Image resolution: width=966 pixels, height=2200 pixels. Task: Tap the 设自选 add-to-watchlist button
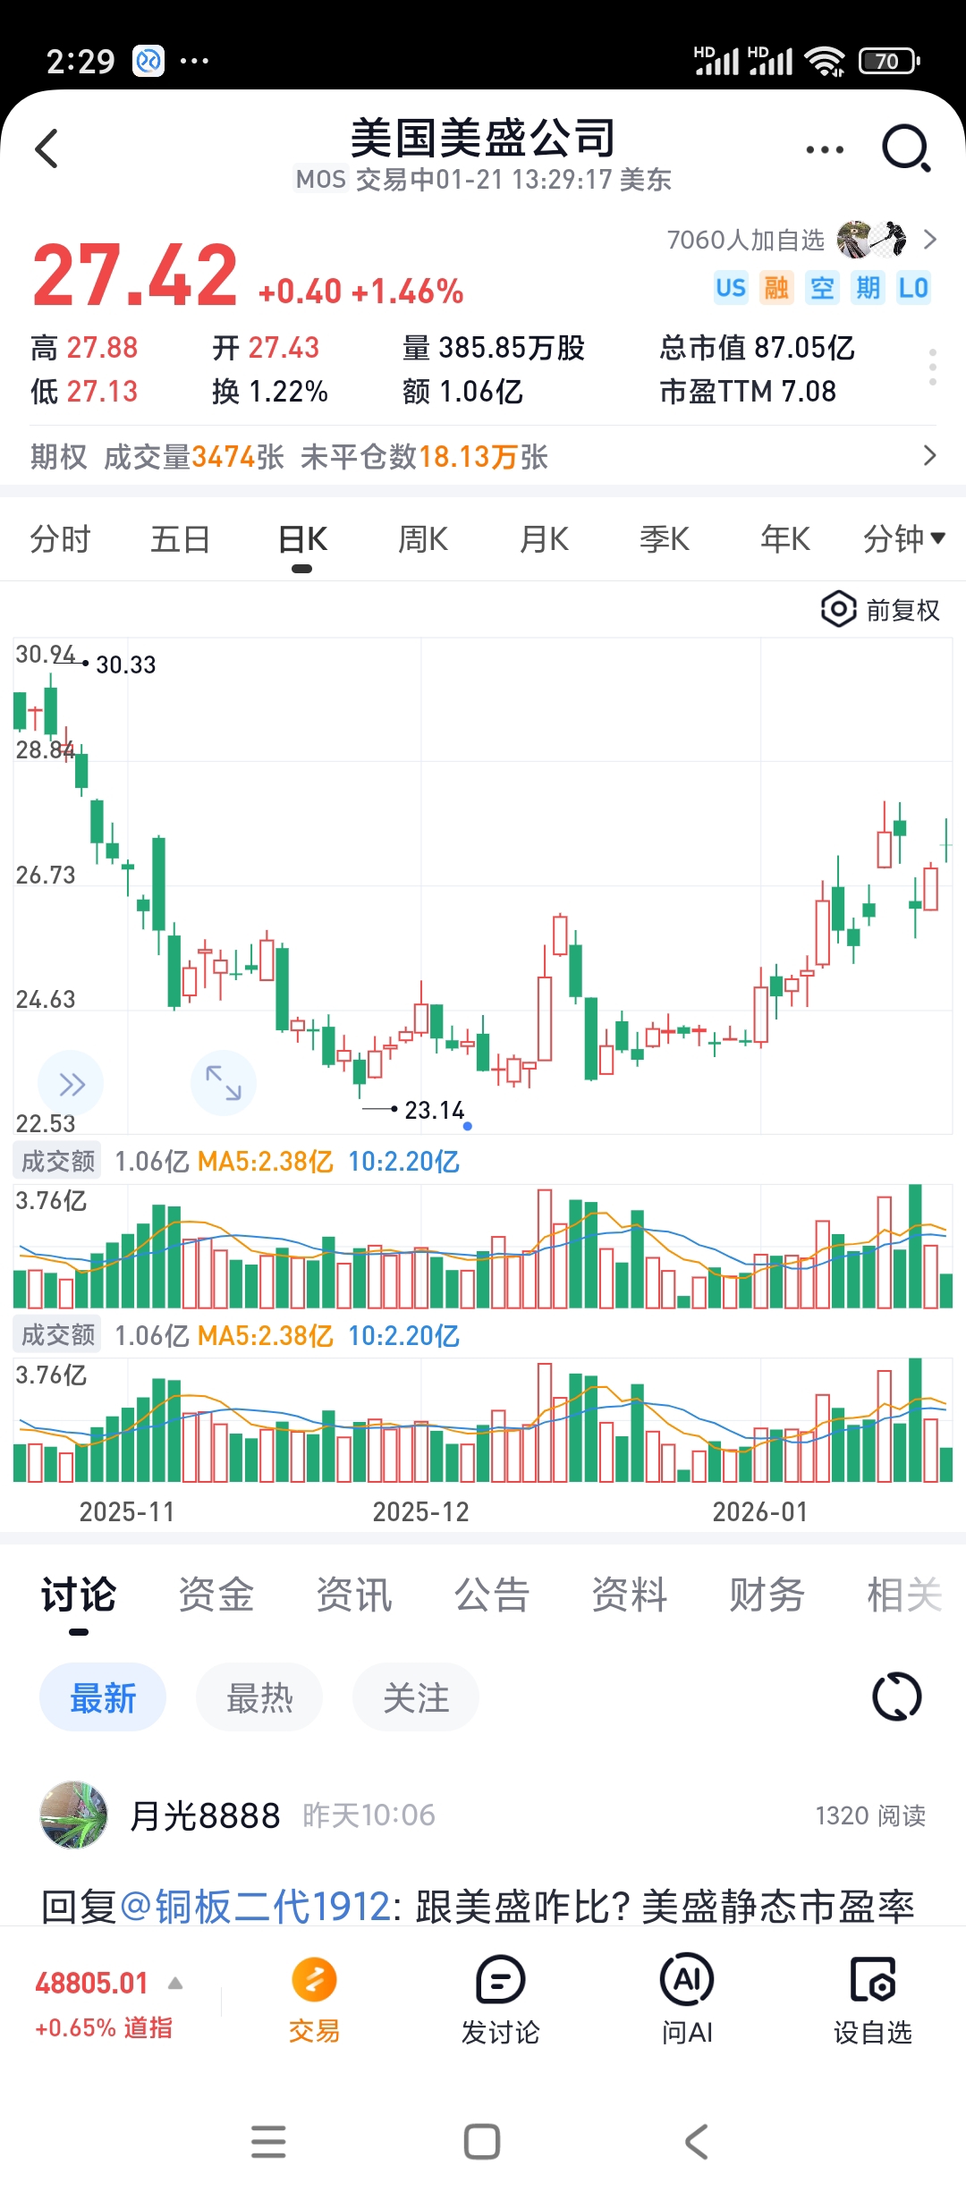873,2001
